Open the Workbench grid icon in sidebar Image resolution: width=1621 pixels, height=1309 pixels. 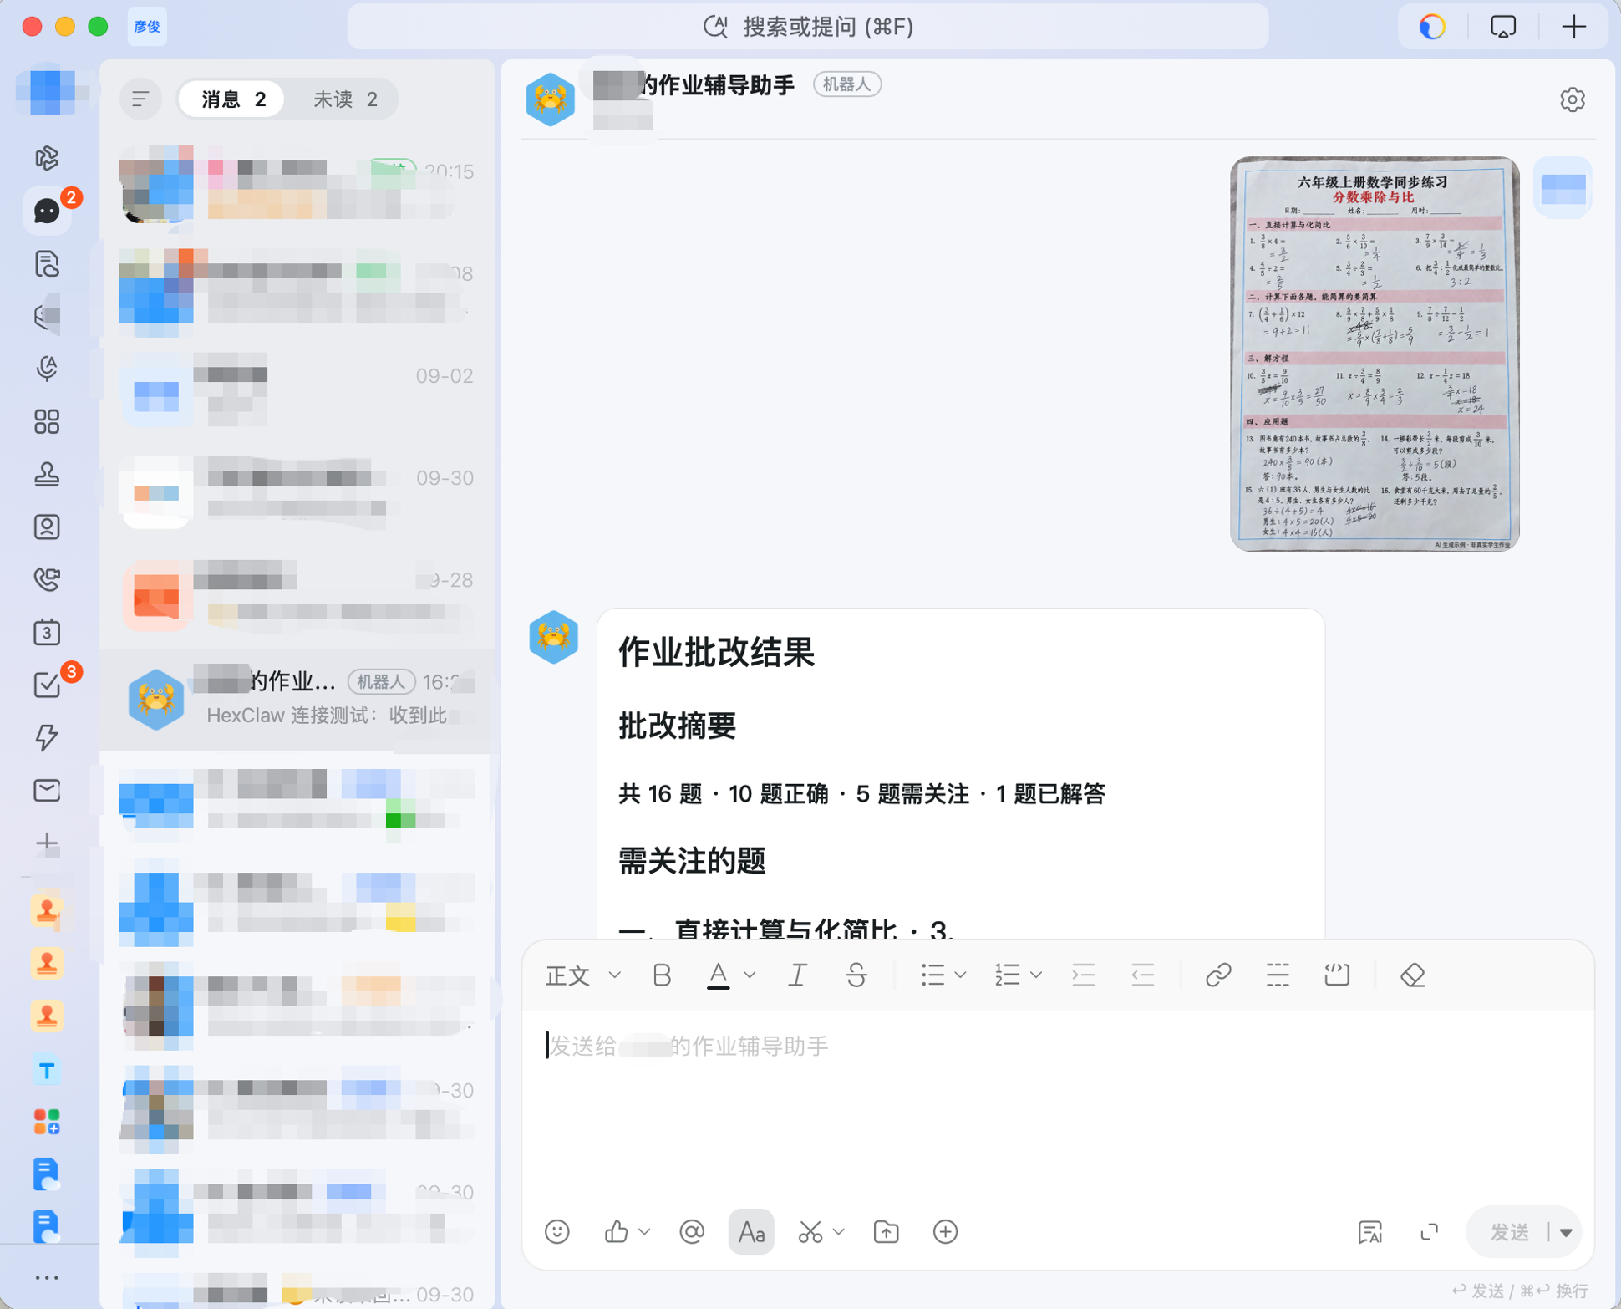point(47,421)
